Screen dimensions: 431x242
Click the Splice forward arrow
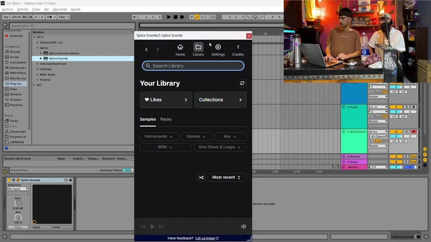[x=158, y=49]
